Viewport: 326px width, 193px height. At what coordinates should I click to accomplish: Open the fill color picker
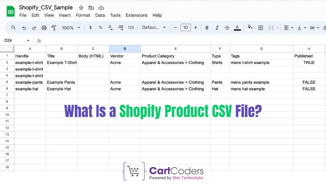coord(250,27)
